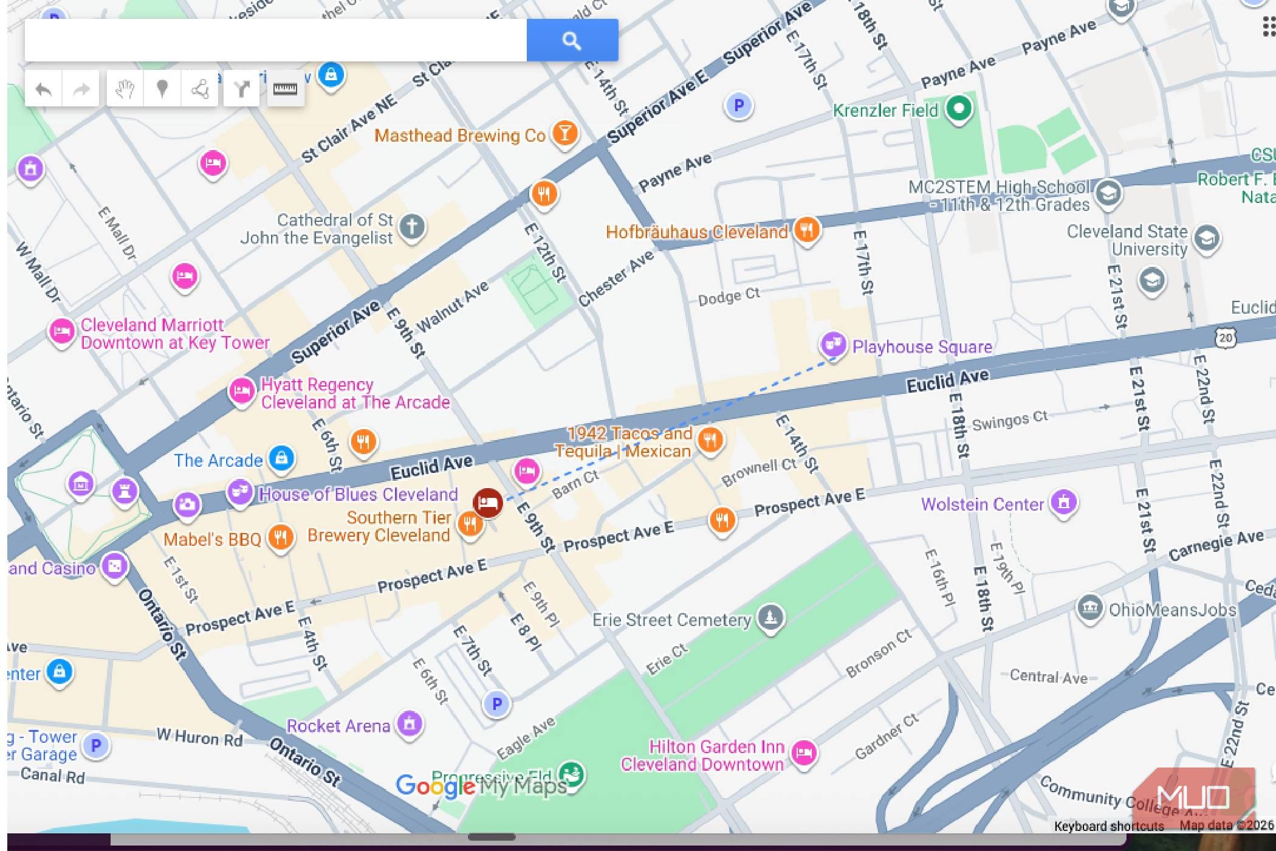Click the parking icon near Superior Ave E
Viewport: 1276px width, 851px height.
coord(739,106)
